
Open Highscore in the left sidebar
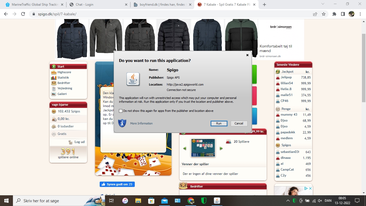[x=64, y=72]
